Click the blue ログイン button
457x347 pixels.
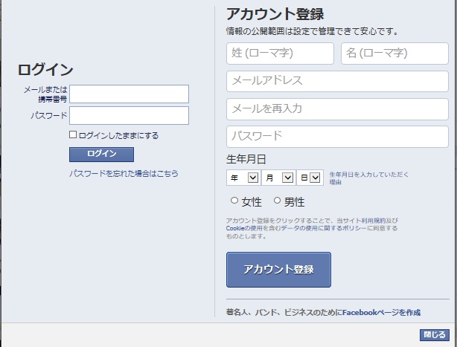[x=101, y=154]
